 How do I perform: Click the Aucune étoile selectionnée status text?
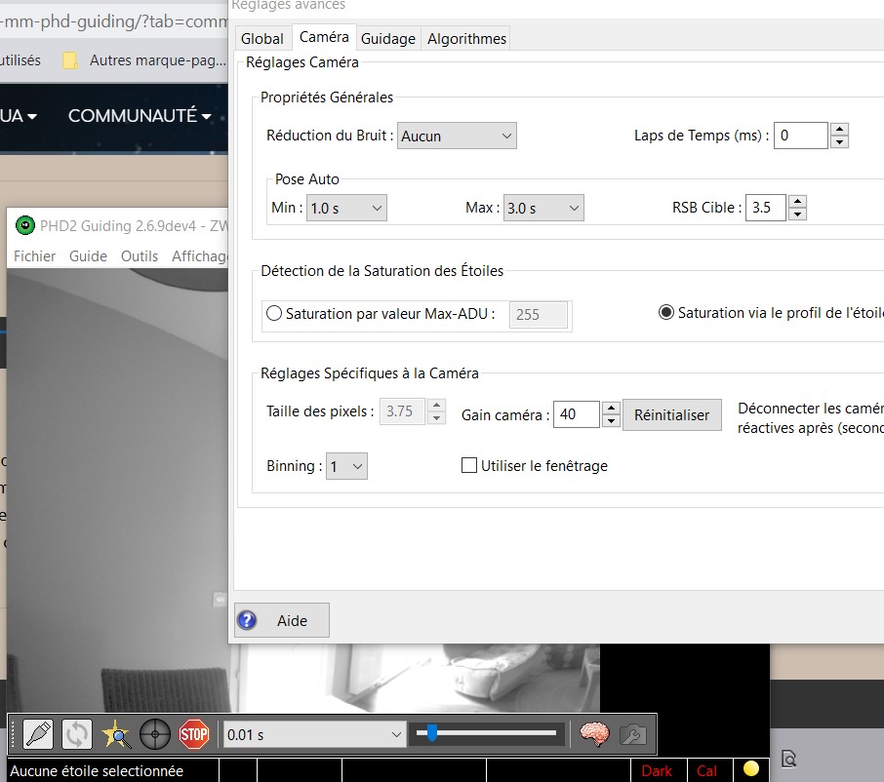point(97,770)
